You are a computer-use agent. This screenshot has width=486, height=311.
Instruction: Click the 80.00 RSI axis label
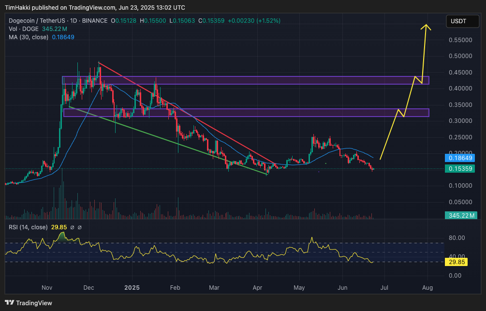457,238
